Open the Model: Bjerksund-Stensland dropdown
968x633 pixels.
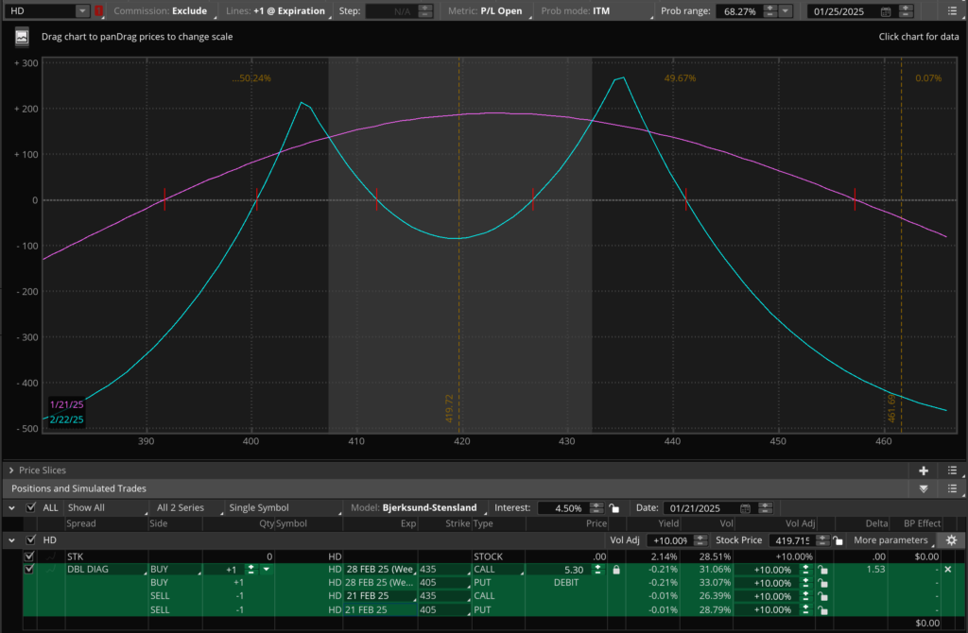coord(417,507)
